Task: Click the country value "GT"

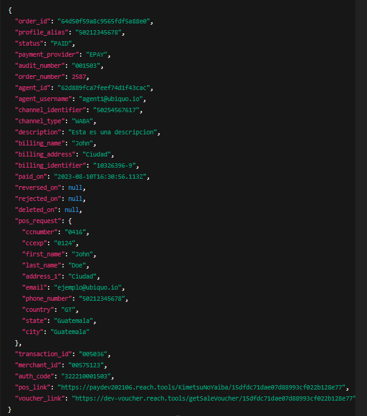Action: [x=68, y=310]
